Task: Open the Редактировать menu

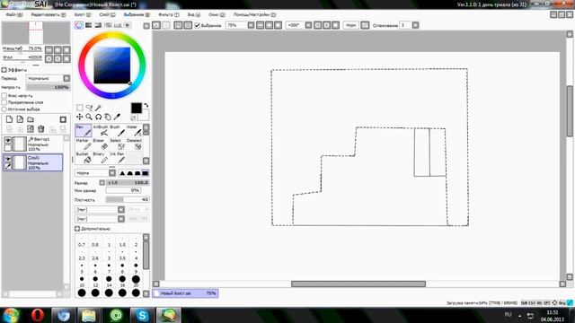Action: click(48, 15)
